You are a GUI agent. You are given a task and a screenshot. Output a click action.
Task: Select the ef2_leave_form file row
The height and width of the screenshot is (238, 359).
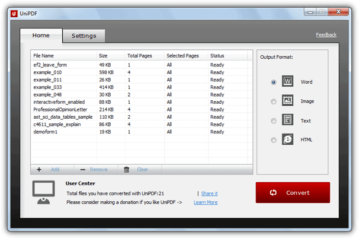tap(141, 65)
